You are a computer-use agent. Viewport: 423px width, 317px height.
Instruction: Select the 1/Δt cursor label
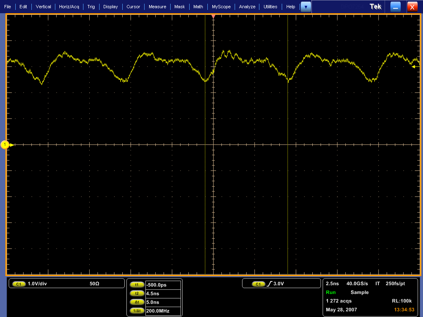(137, 311)
